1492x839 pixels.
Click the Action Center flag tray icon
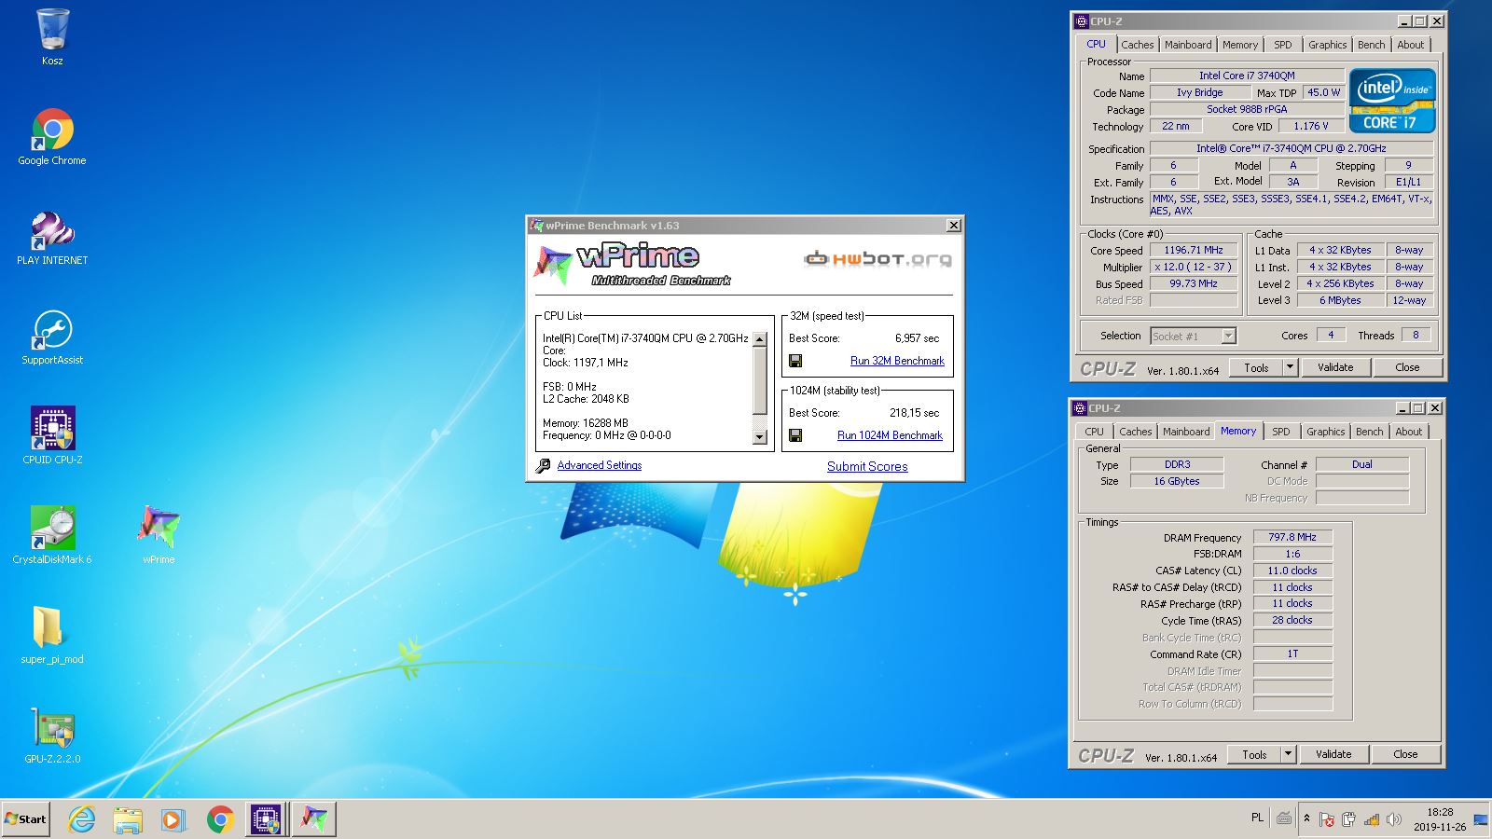tap(1327, 819)
